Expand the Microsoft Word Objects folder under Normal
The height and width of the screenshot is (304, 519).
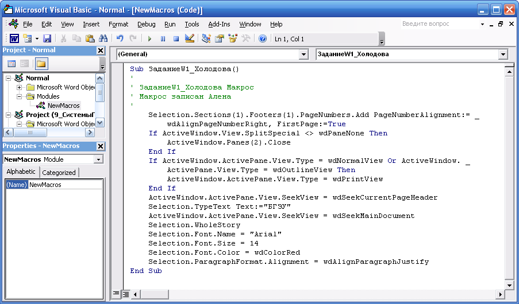pyautogui.click(x=19, y=88)
